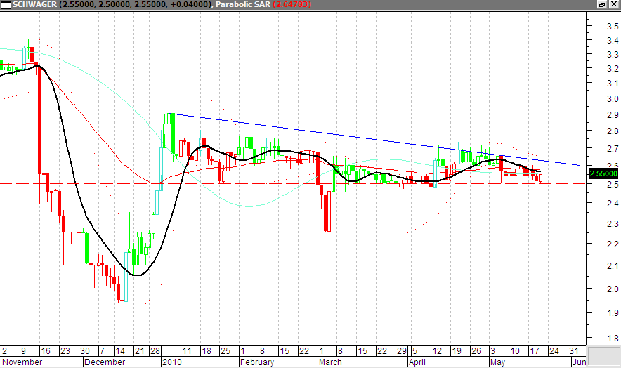Close the SCHWAGER chart window
This screenshot has height=368, width=621.
(x=614, y=4)
